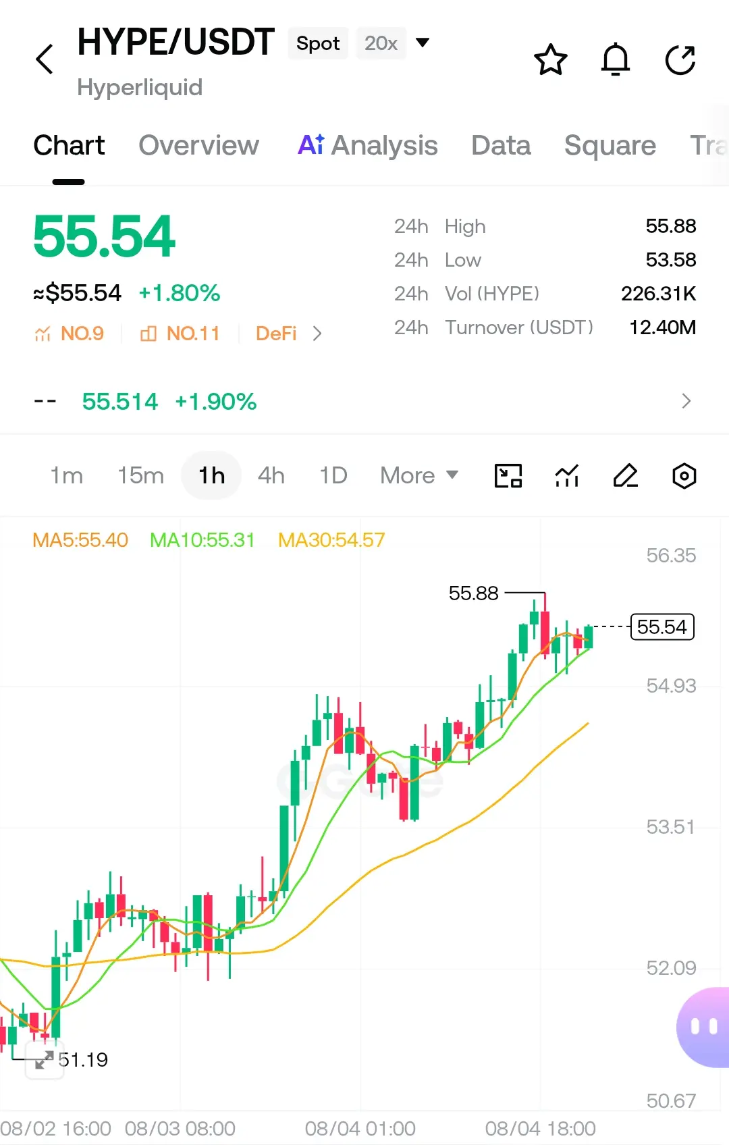
Task: Share the chart via share icon
Action: pyautogui.click(x=680, y=59)
